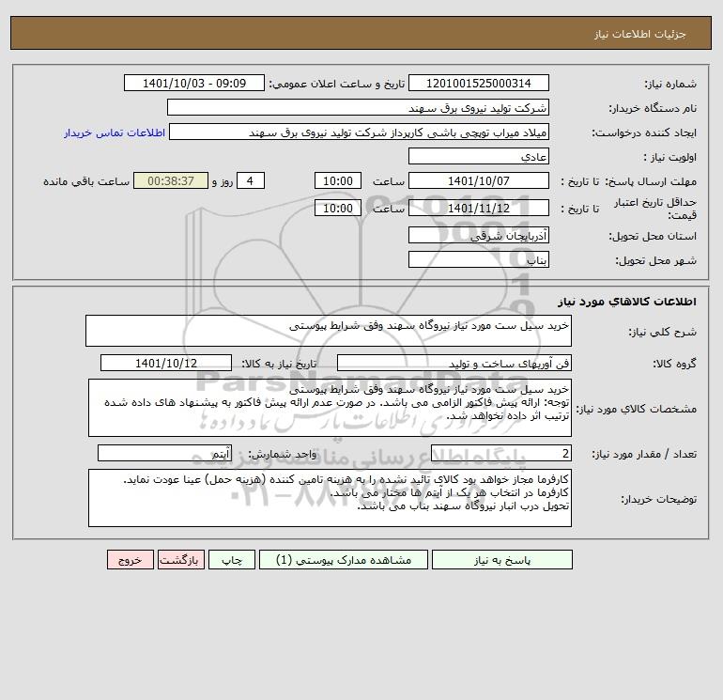Click the 'استان محل تحویل:' label
This screenshot has height=700, width=723.
click(653, 236)
